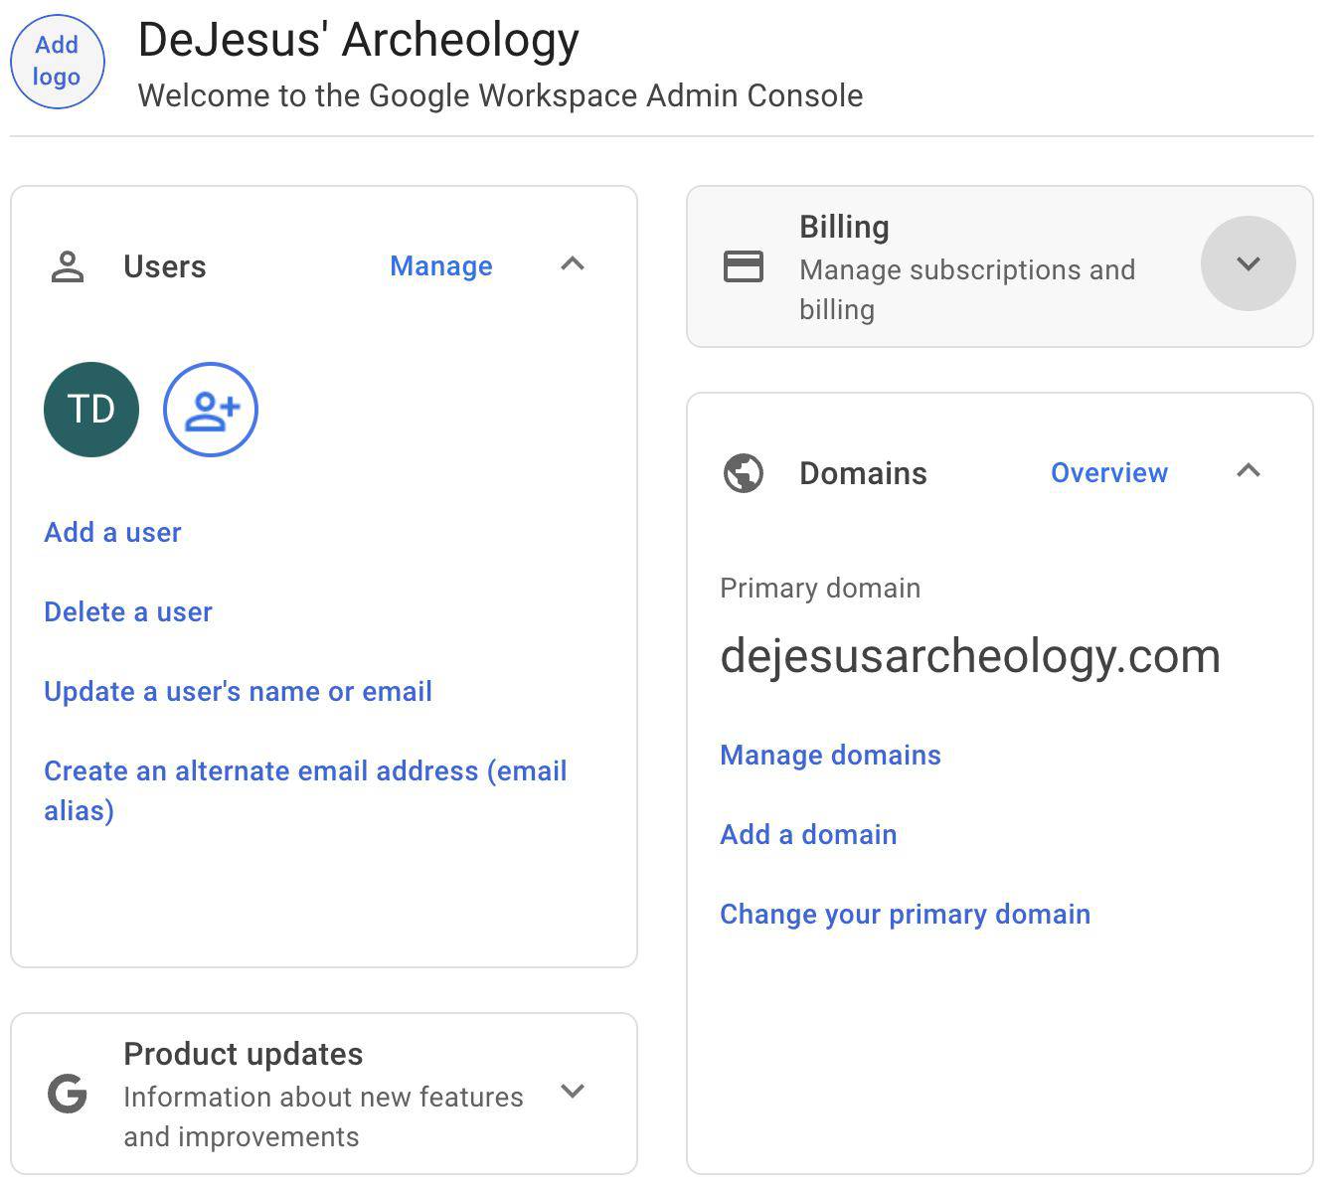Viewport: 1340px width, 1193px height.
Task: Expand the Product updates card
Action: (573, 1092)
